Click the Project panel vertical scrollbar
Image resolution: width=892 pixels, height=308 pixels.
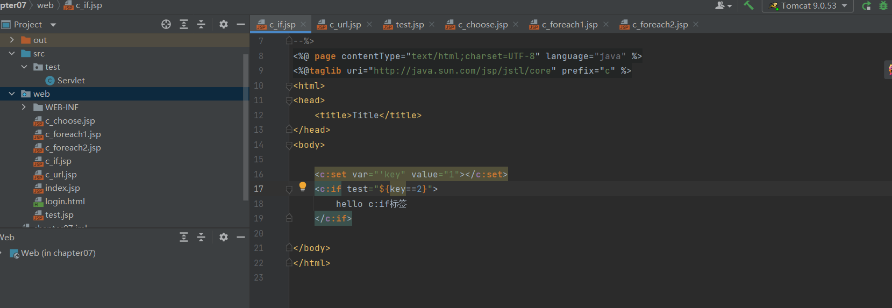(x=246, y=126)
